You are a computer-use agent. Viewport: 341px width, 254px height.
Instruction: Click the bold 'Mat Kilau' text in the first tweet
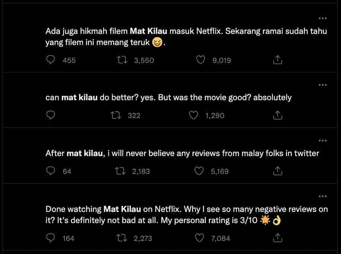(x=149, y=31)
